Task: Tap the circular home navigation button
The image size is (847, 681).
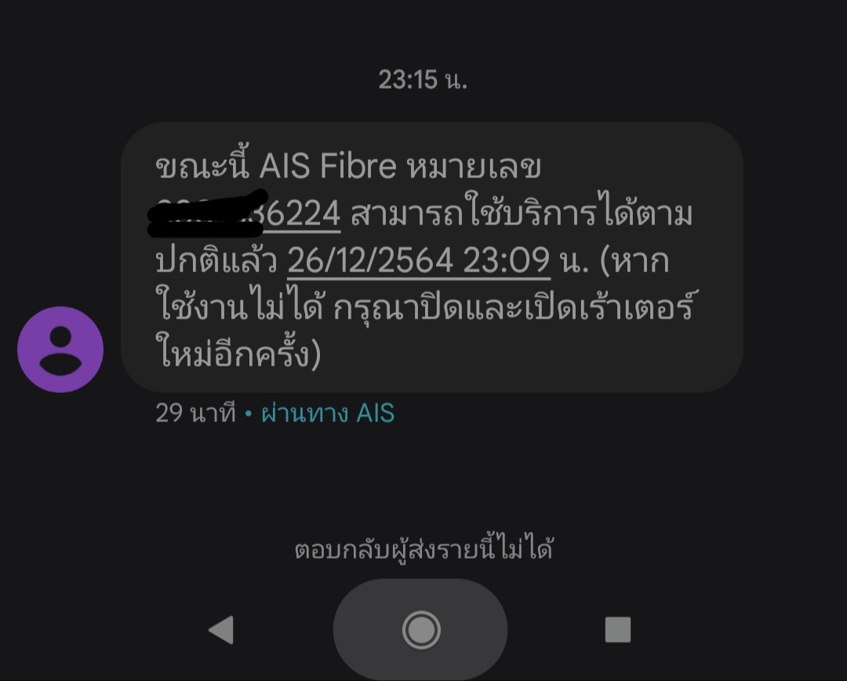Action: [421, 630]
